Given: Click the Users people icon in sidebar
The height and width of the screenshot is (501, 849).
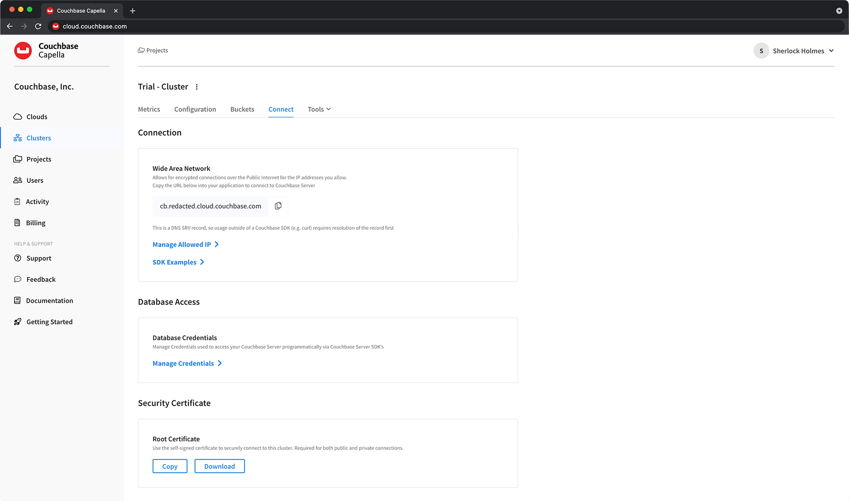Looking at the screenshot, I should [x=18, y=180].
